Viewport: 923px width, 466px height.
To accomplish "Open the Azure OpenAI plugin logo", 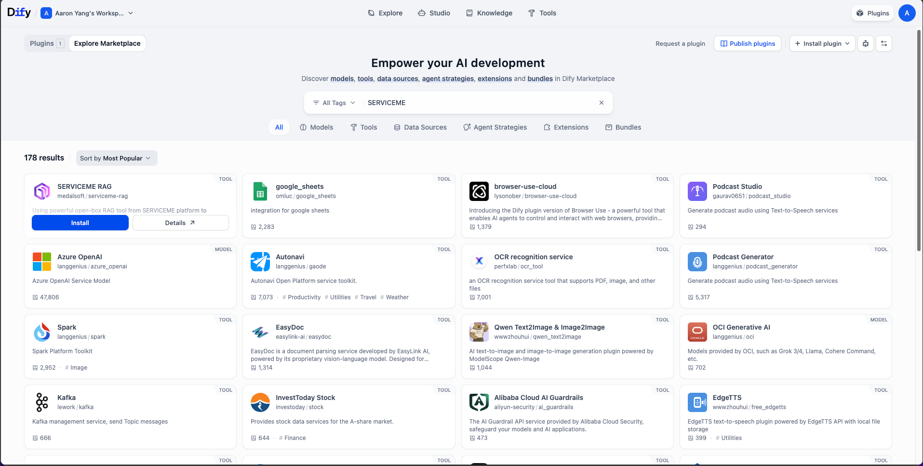I will pos(42,262).
